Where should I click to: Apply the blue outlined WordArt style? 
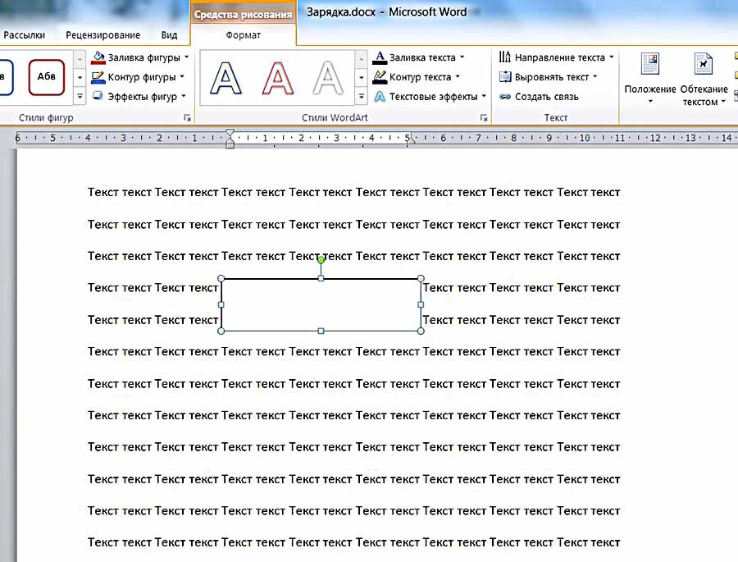click(x=225, y=78)
